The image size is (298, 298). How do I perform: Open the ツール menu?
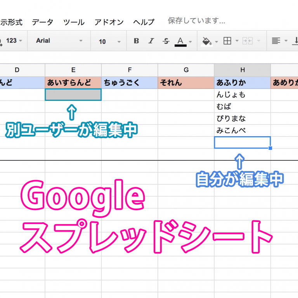click(74, 22)
